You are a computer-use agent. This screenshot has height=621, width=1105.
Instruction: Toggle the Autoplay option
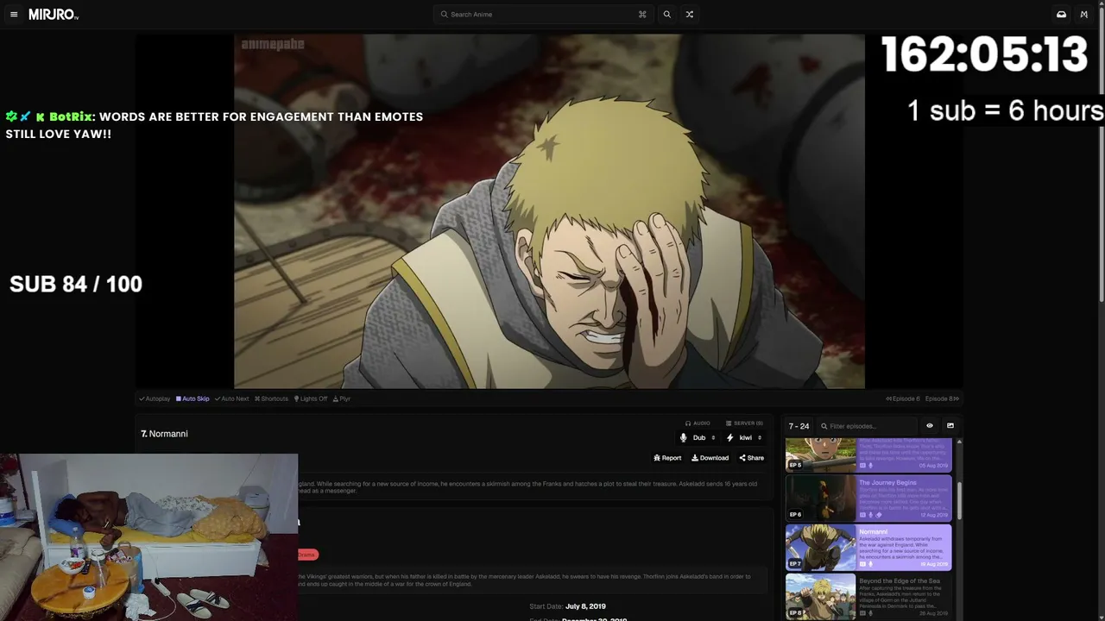(155, 398)
